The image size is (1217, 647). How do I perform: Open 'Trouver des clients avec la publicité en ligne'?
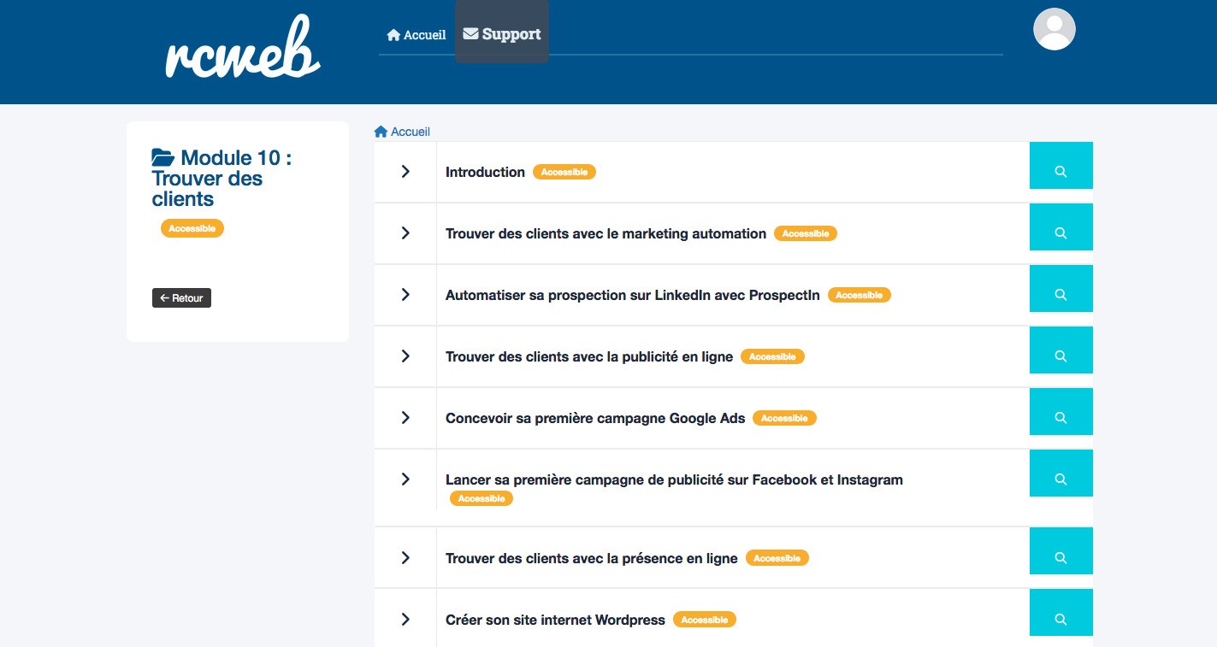[589, 356]
